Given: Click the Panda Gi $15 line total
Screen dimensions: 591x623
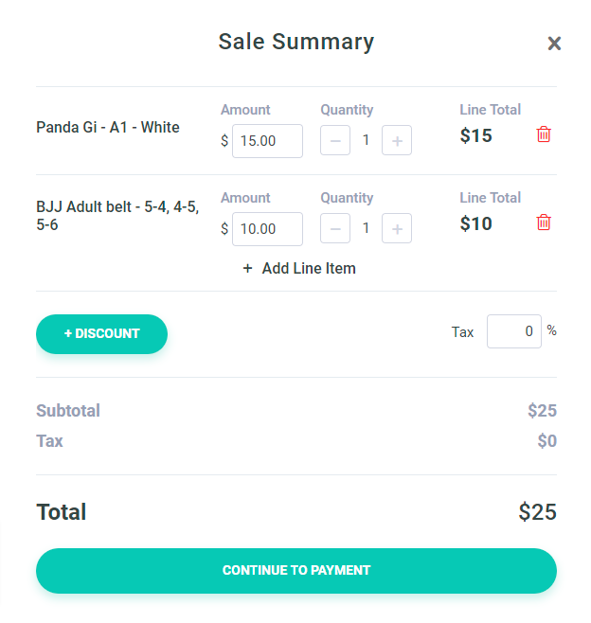Looking at the screenshot, I should tap(476, 135).
